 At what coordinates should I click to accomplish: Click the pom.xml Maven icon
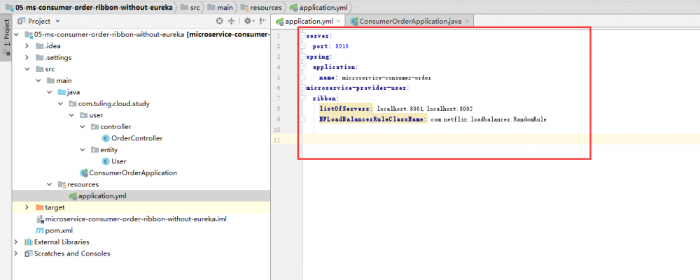click(39, 230)
